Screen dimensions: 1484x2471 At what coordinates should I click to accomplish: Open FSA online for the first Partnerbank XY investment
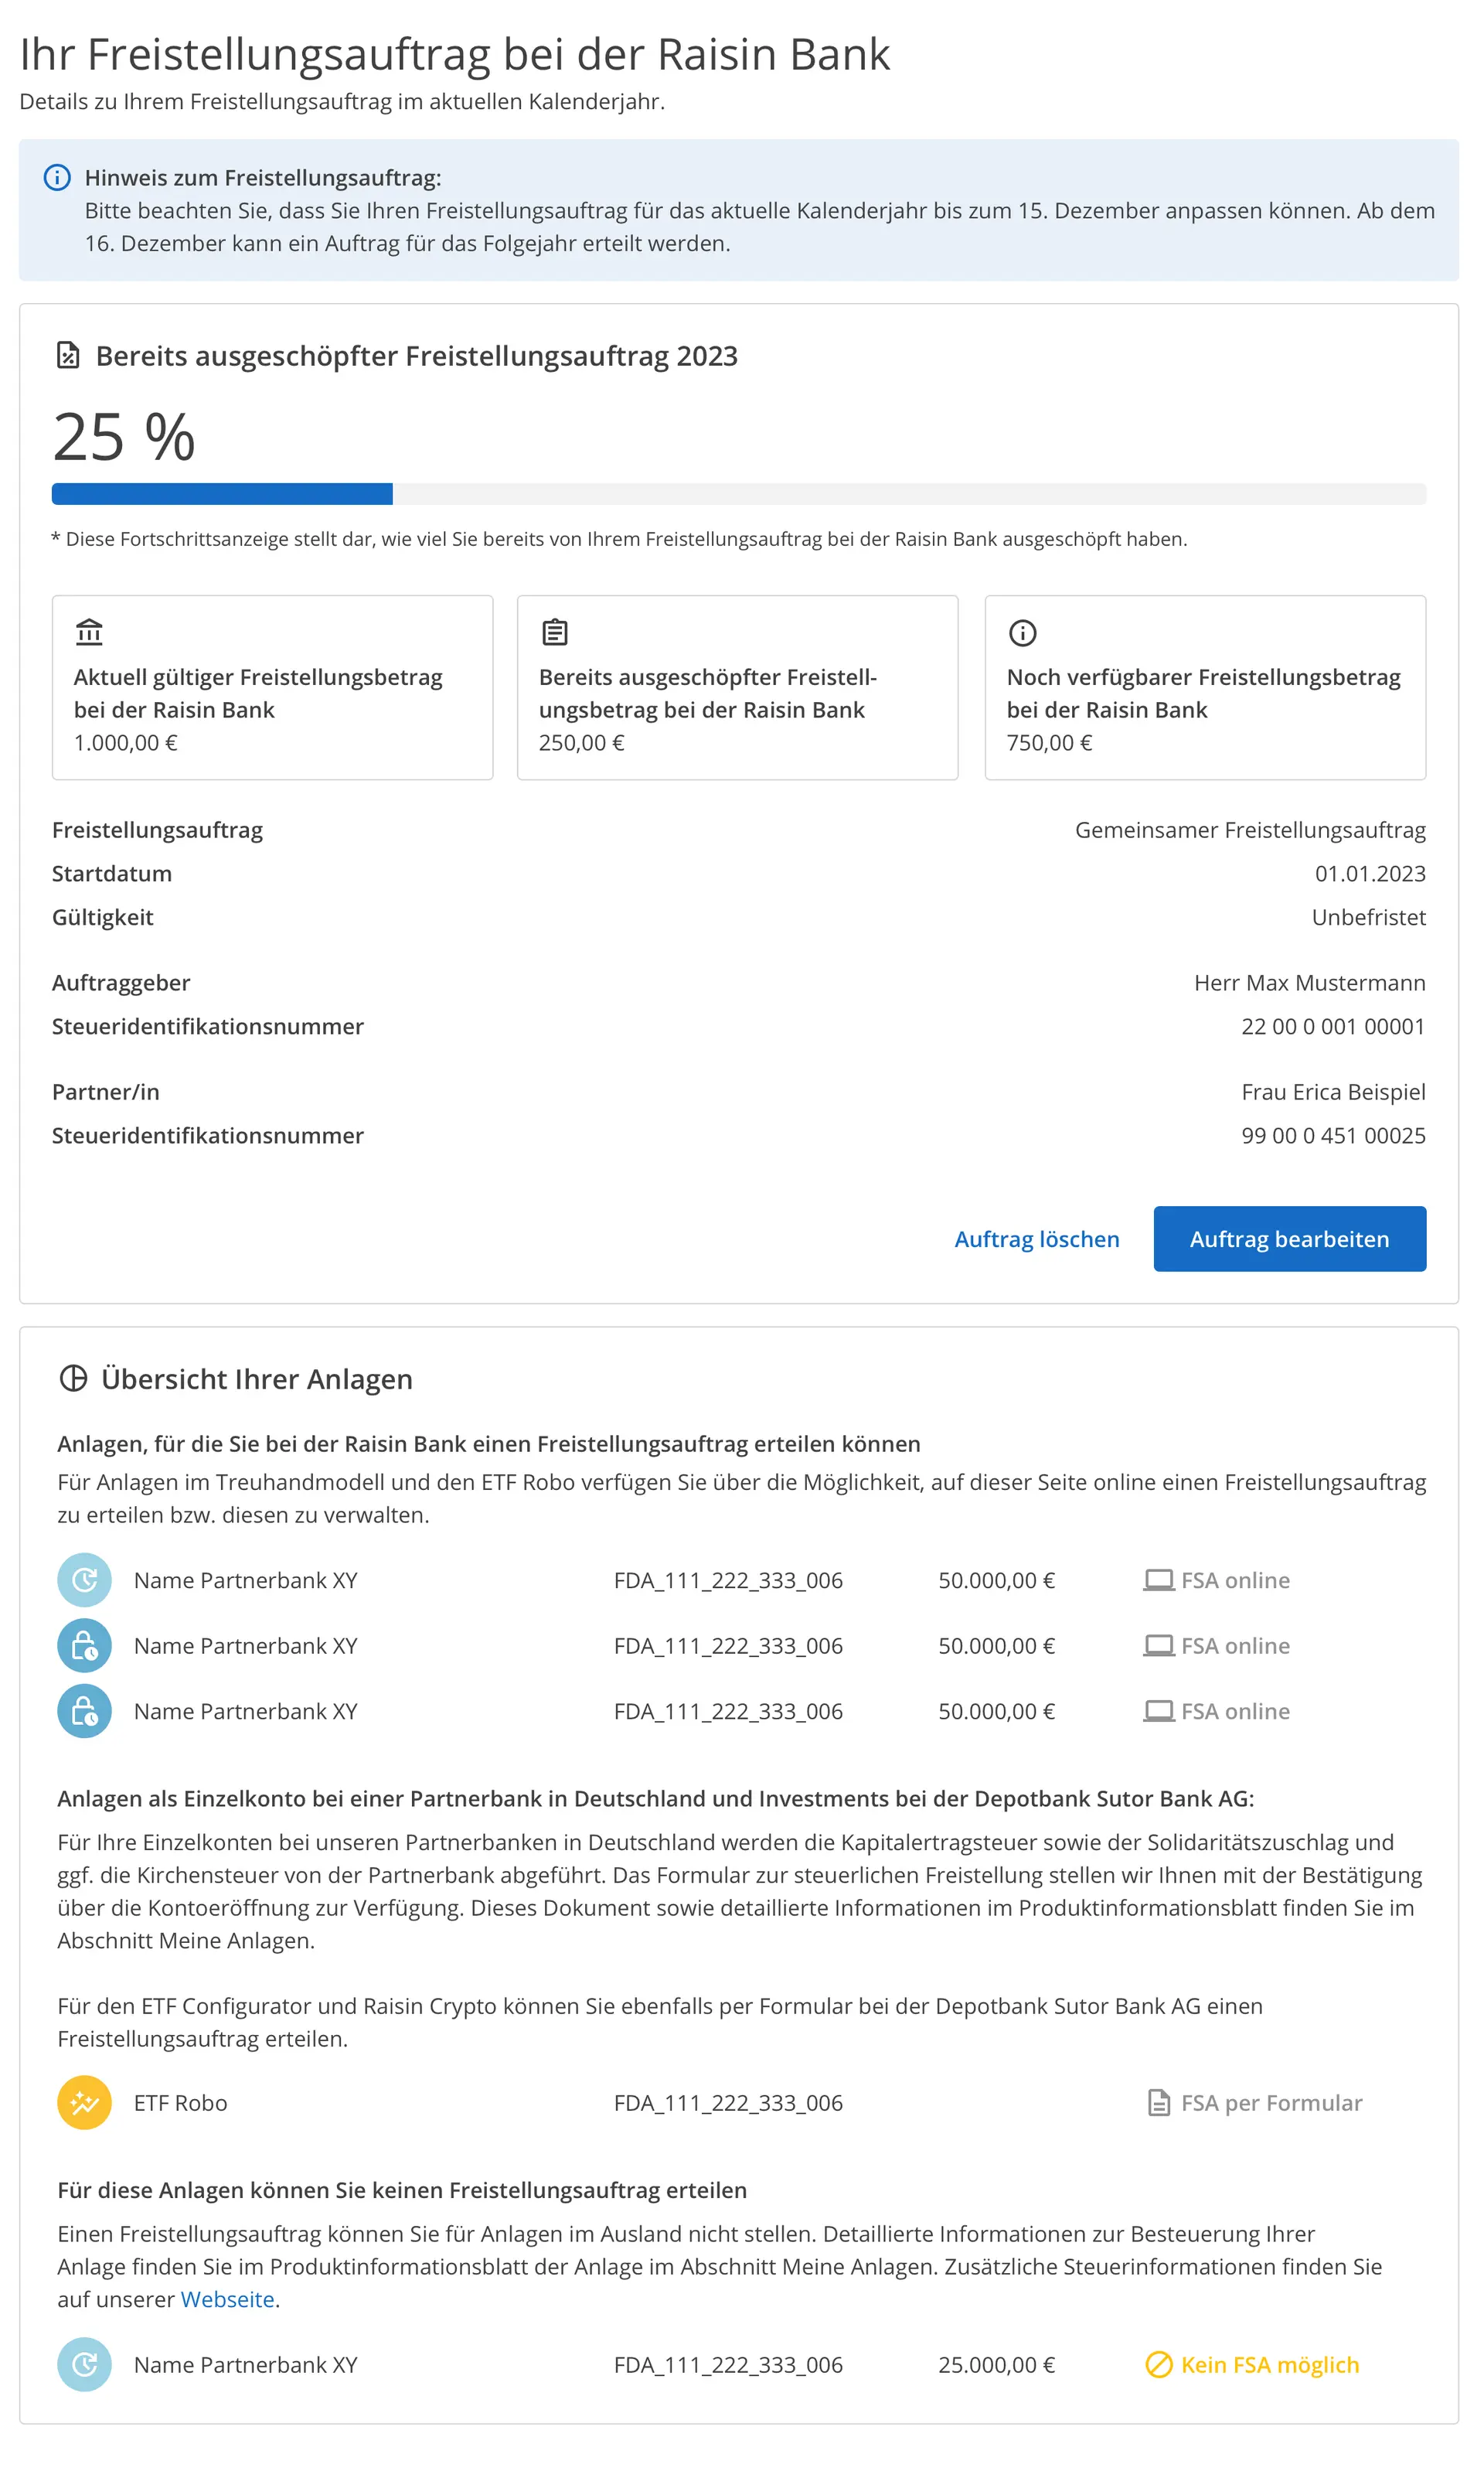(1235, 1580)
